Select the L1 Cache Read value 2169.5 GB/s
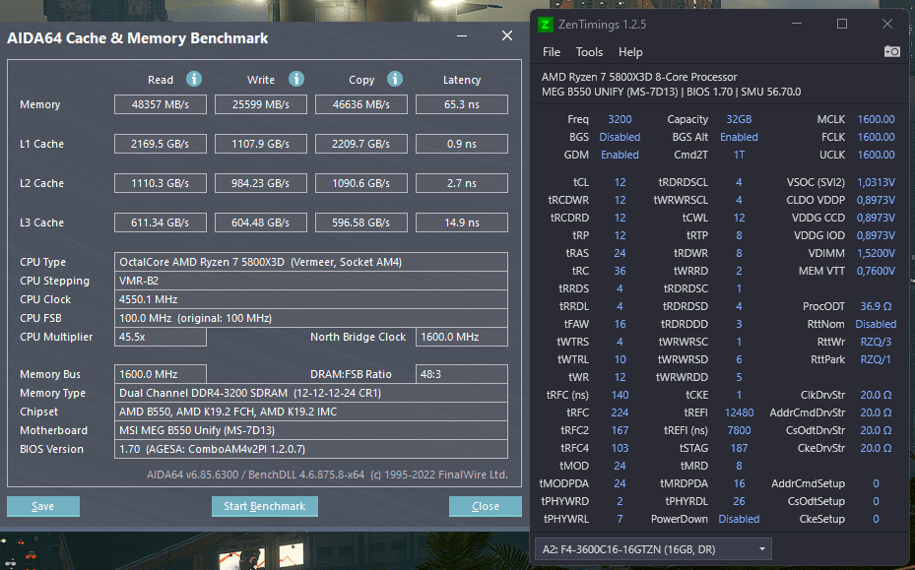This screenshot has width=915, height=570. pyautogui.click(x=161, y=144)
